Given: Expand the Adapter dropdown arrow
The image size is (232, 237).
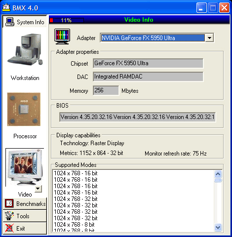Looking at the screenshot, I should pos(209,38).
